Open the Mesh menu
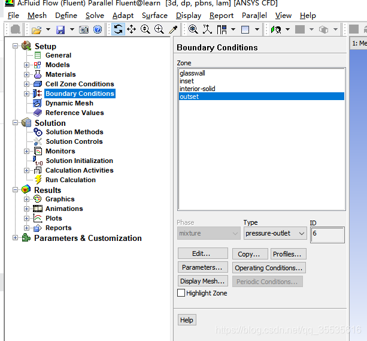The width and height of the screenshot is (367, 341). point(37,16)
